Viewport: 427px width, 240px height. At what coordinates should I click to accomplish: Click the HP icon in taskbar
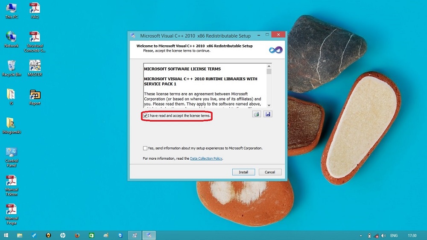coord(63,235)
